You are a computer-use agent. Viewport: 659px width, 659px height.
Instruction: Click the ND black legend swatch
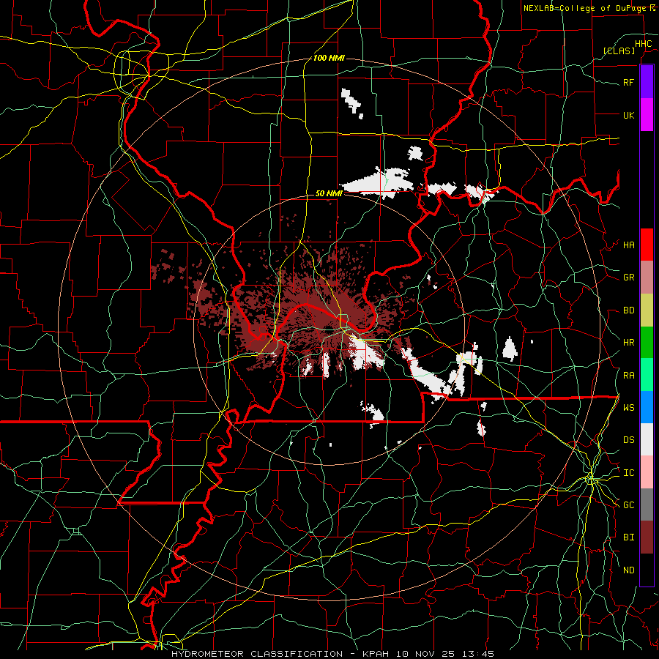pos(647,570)
